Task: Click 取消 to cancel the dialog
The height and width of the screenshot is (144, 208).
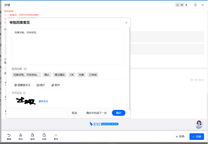Action: (x=74, y=113)
